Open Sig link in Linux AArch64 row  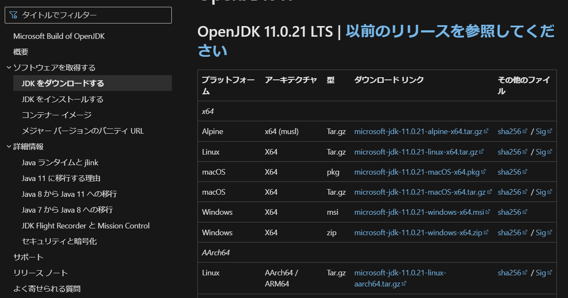541,273
